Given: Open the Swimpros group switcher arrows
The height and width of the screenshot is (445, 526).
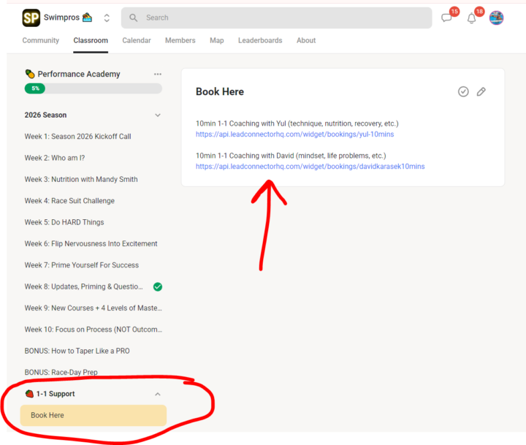Looking at the screenshot, I should [x=107, y=18].
